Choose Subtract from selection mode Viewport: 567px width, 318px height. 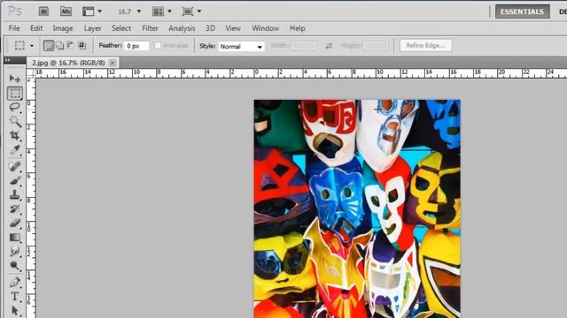pyautogui.click(x=71, y=45)
